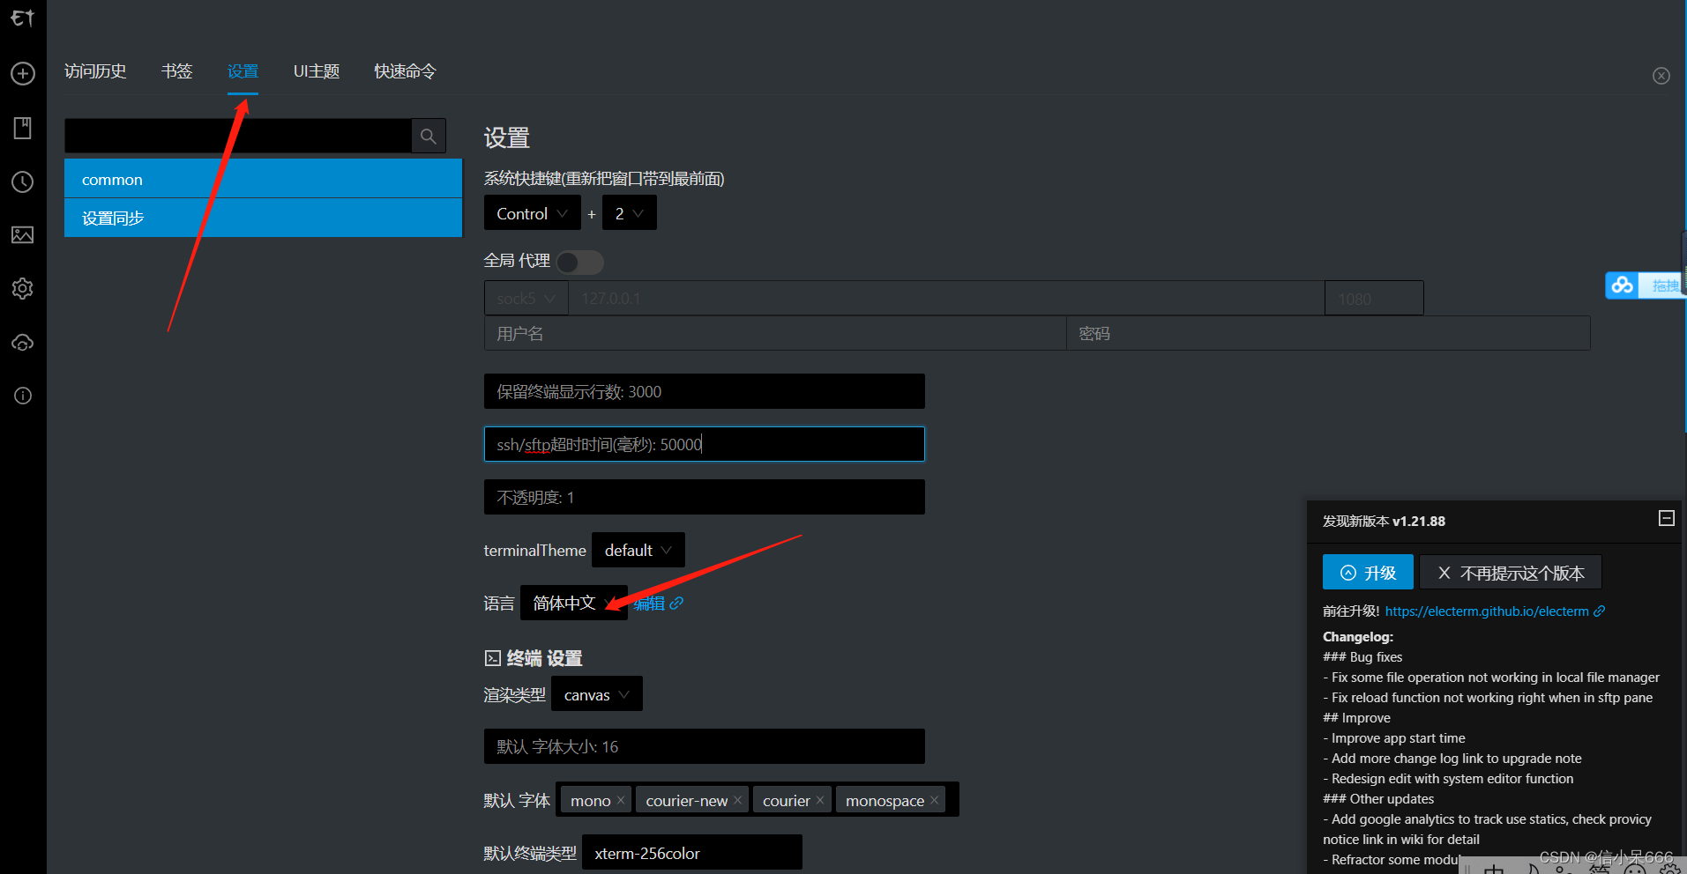Image resolution: width=1687 pixels, height=874 pixels.
Task: Open terminal themes picture icon
Action: (x=23, y=234)
